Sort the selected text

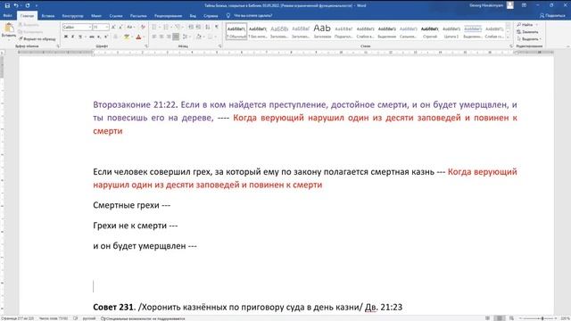pyautogui.click(x=208, y=28)
